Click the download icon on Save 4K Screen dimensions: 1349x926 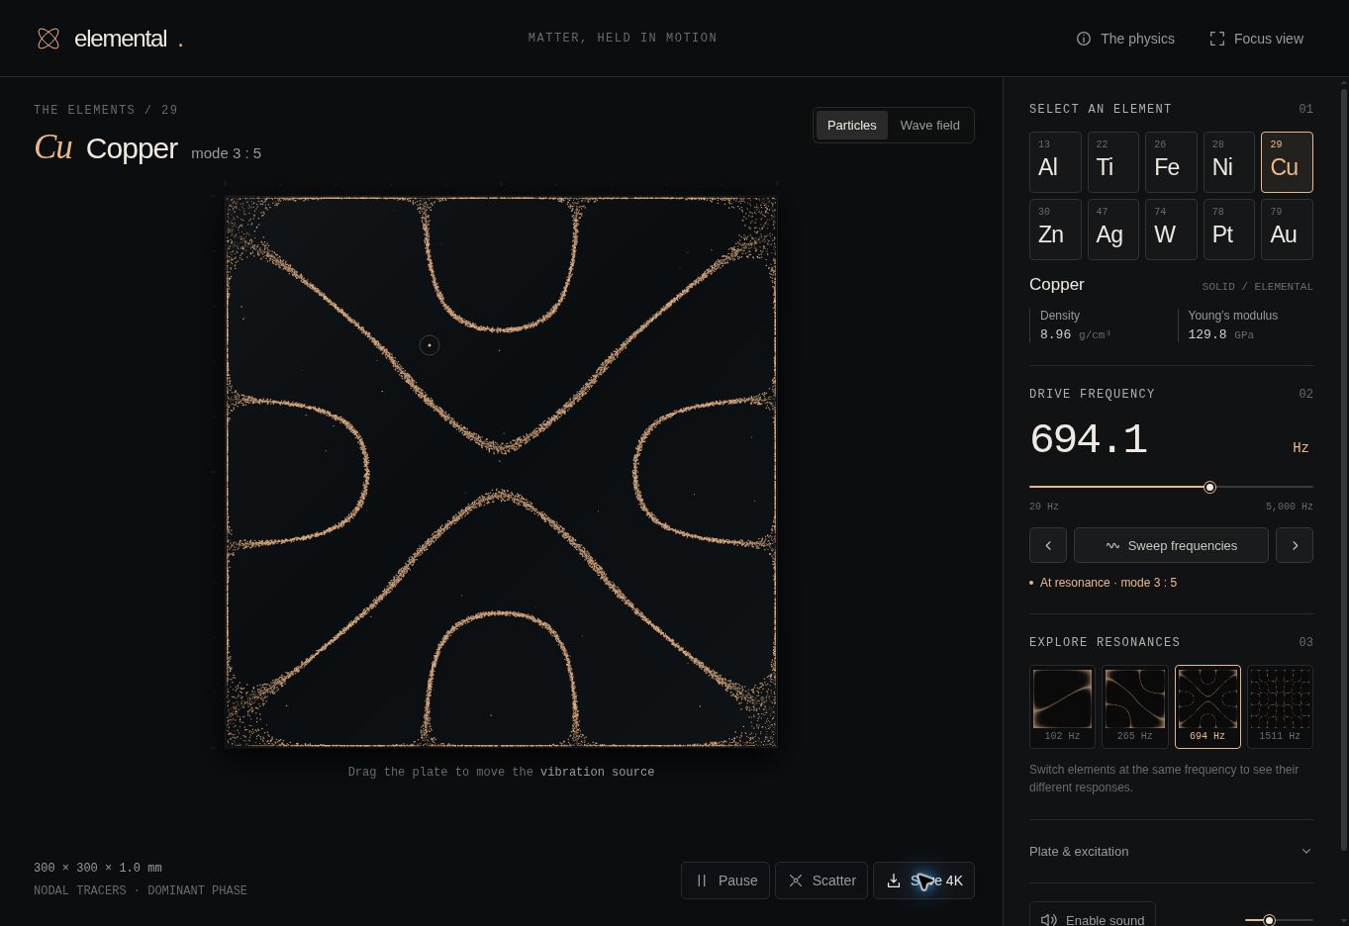[x=894, y=880]
